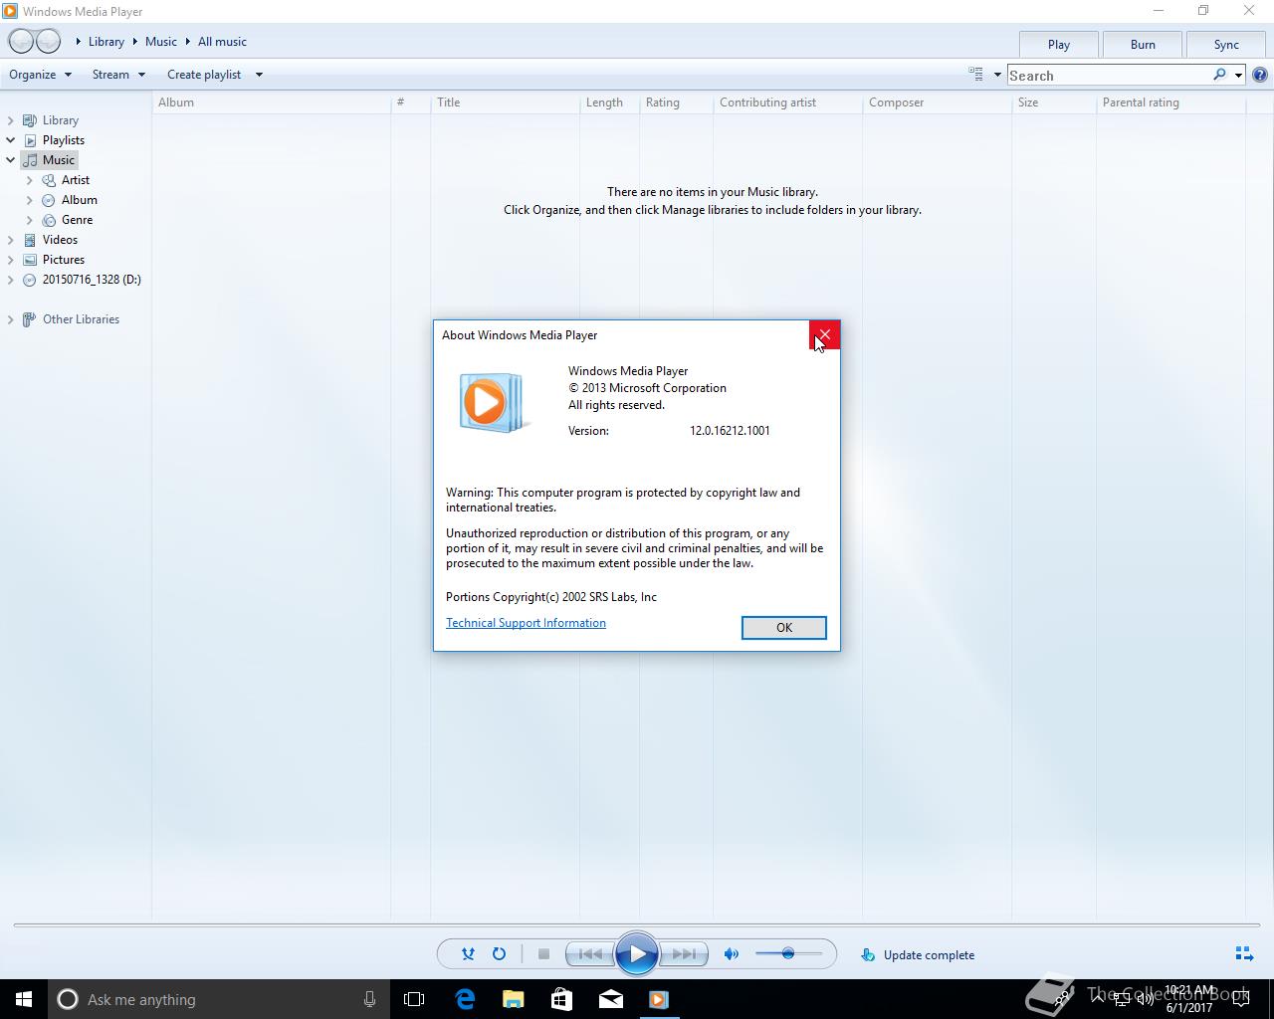Viewport: 1274px width, 1019px height.
Task: Mute the volume speaker icon
Action: coord(732,954)
